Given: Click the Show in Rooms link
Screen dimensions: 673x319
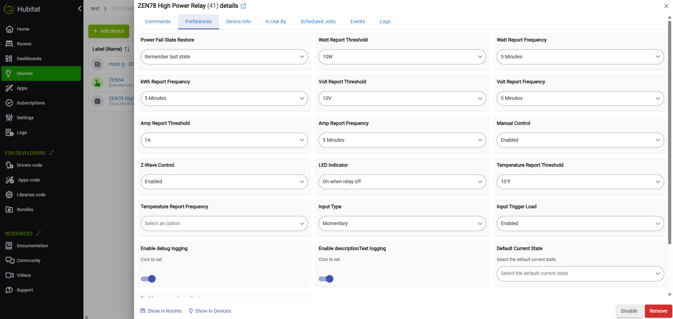Looking at the screenshot, I should pyautogui.click(x=161, y=311).
